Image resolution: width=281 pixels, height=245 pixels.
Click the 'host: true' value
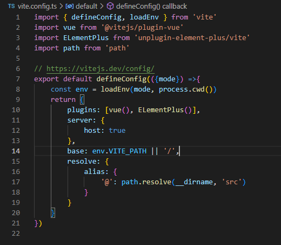point(117,131)
